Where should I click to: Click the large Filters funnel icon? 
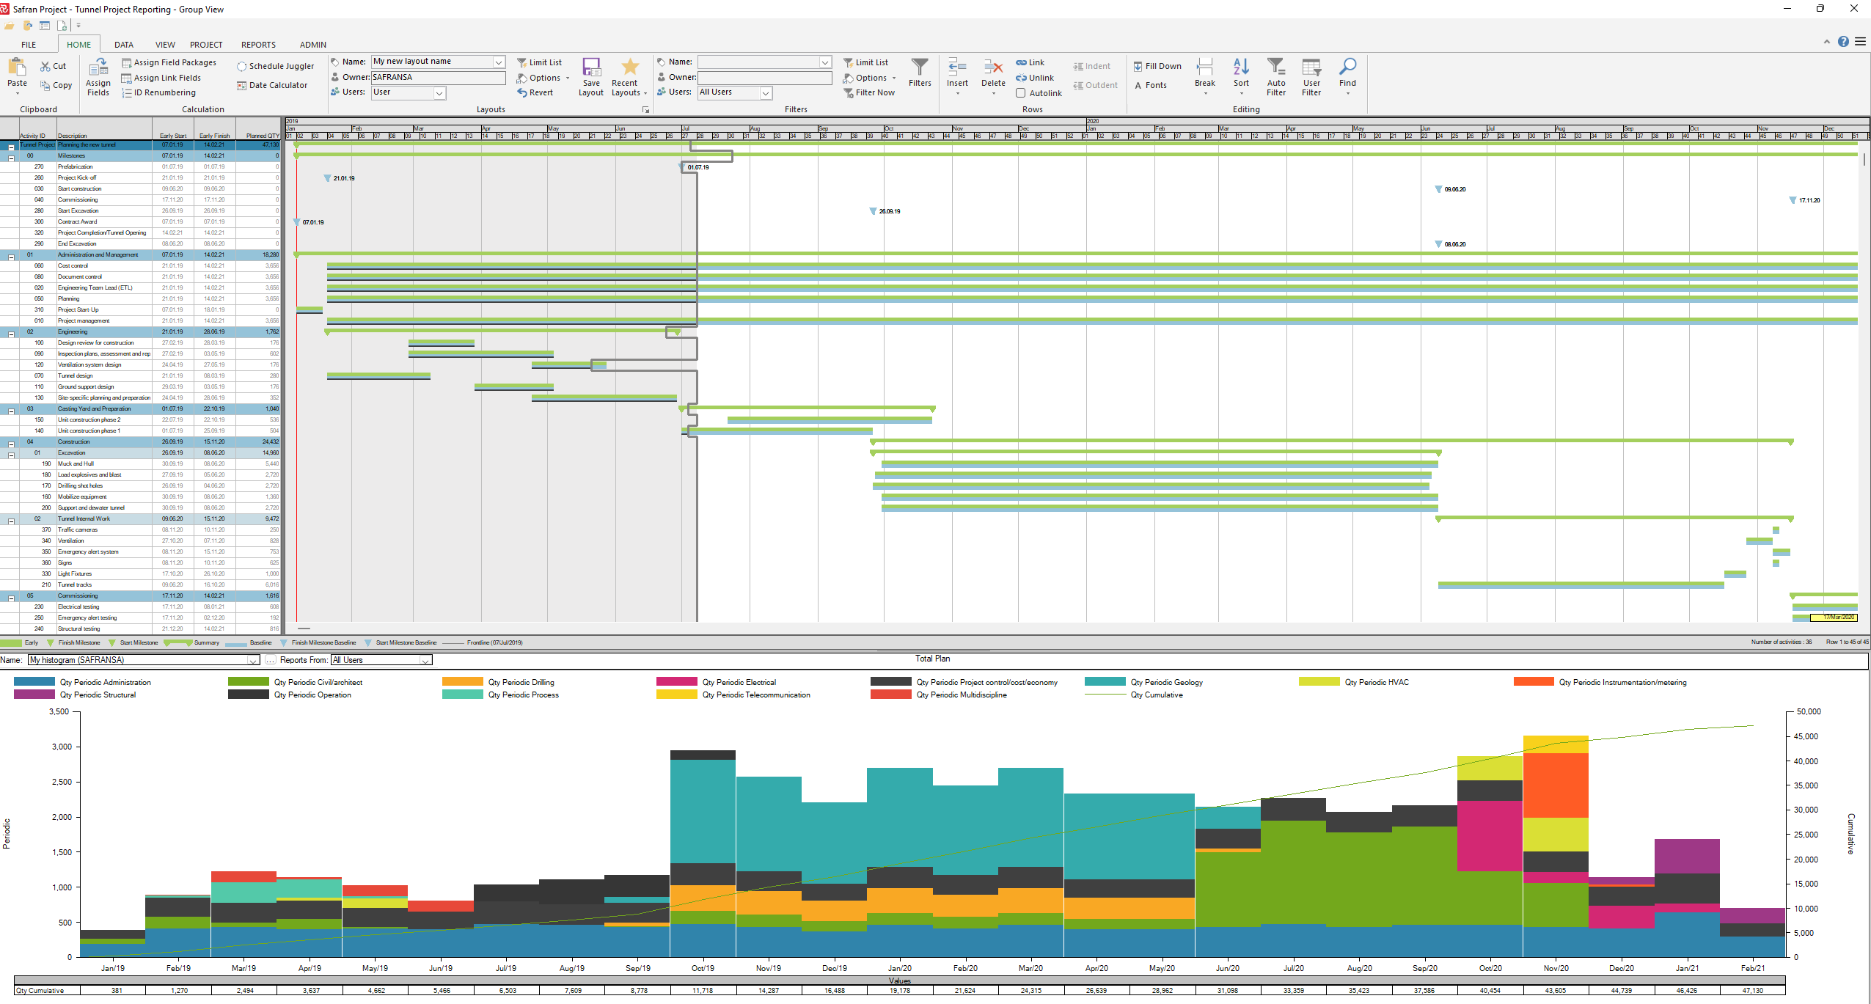pyautogui.click(x=920, y=67)
